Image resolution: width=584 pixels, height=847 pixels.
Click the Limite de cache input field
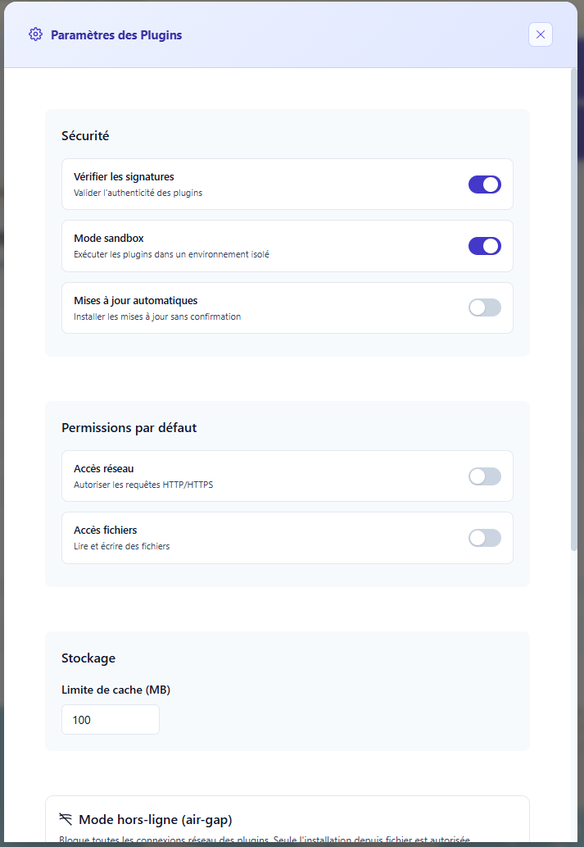(x=111, y=720)
